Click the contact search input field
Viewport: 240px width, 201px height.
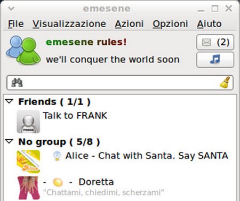click(x=120, y=83)
